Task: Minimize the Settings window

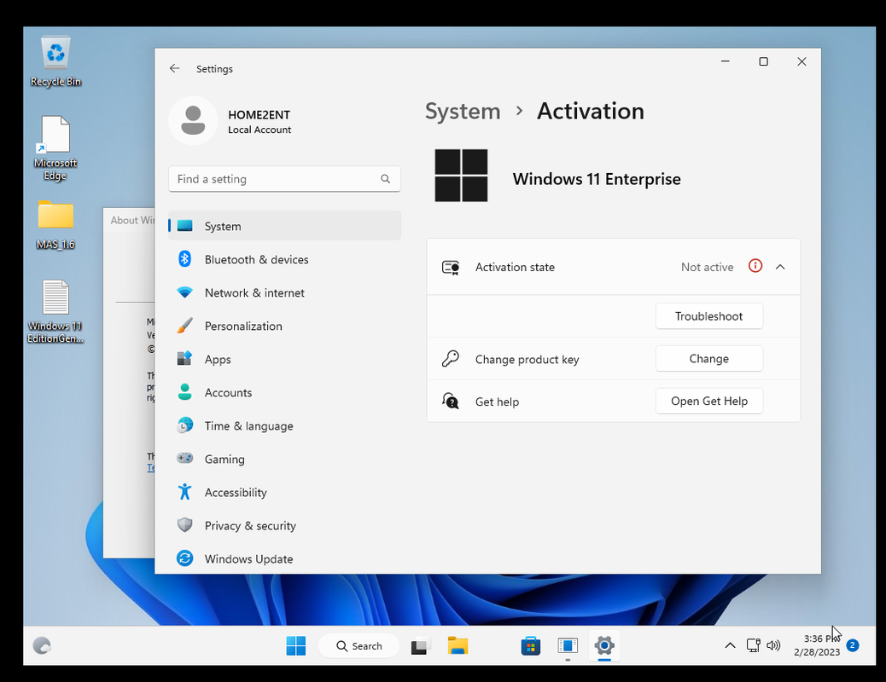Action: (726, 61)
